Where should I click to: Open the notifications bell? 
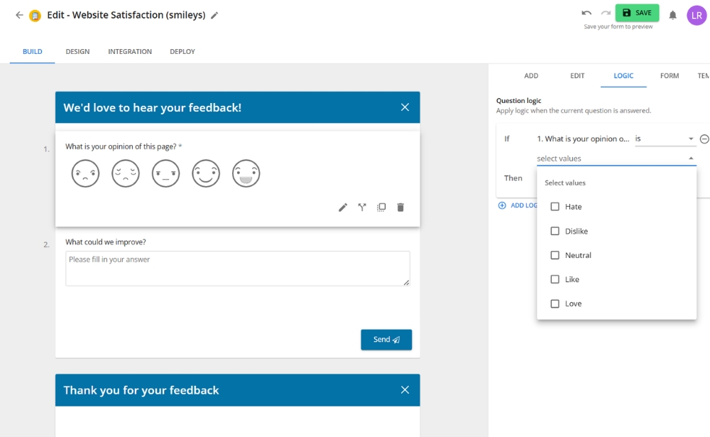pyautogui.click(x=672, y=14)
